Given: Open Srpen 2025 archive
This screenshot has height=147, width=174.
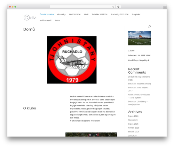Looking at the screenshot, I should (133, 124).
